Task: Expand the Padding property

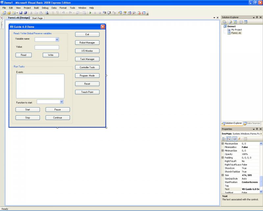Action: click(x=223, y=158)
